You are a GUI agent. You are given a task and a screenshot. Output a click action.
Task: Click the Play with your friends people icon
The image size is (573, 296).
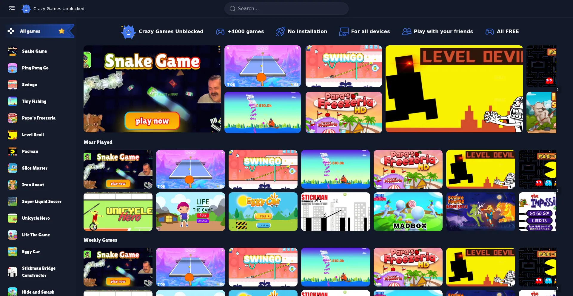pyautogui.click(x=406, y=31)
